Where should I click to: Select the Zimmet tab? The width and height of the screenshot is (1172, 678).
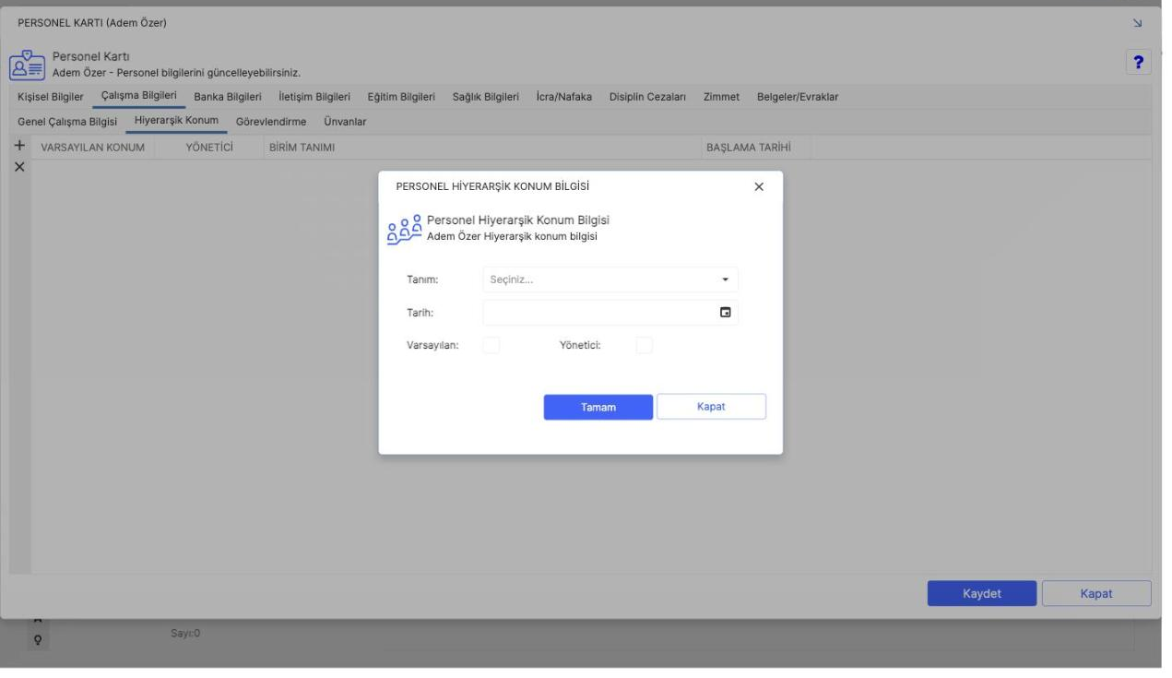[x=721, y=97]
